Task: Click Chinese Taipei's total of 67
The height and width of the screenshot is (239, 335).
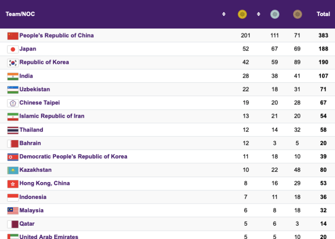Action: click(323, 103)
